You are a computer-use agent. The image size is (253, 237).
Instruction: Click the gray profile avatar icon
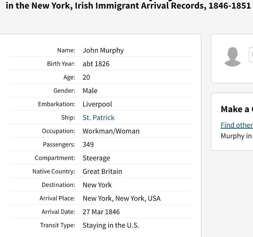(232, 57)
